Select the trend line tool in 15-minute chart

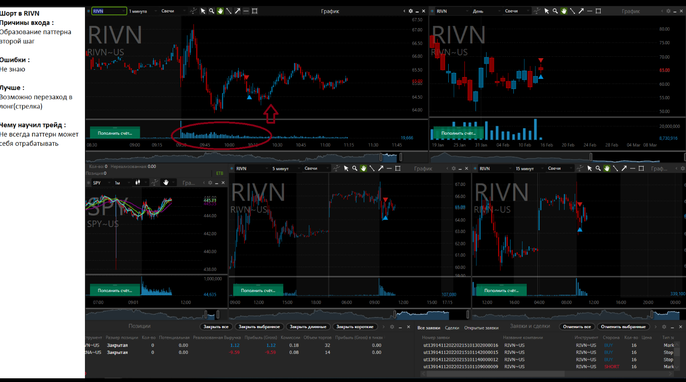tap(615, 168)
